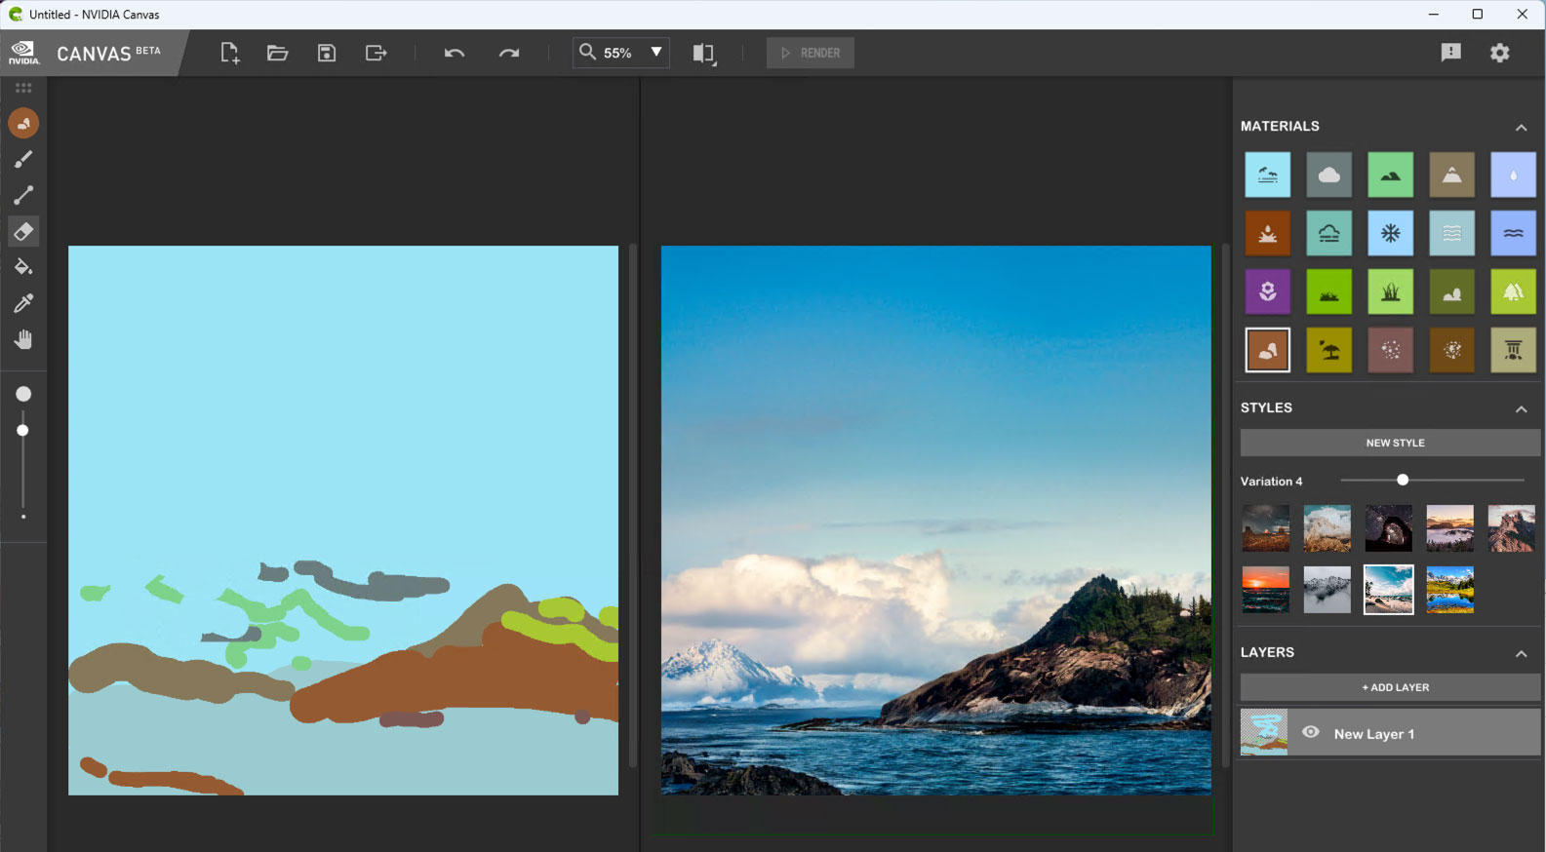Select the Cloud material swatch
1546x852 pixels.
[x=1328, y=175]
